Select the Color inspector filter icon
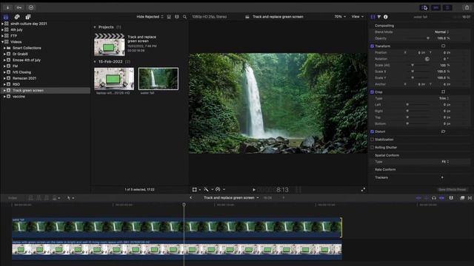The image size is (474, 266). 379,17
